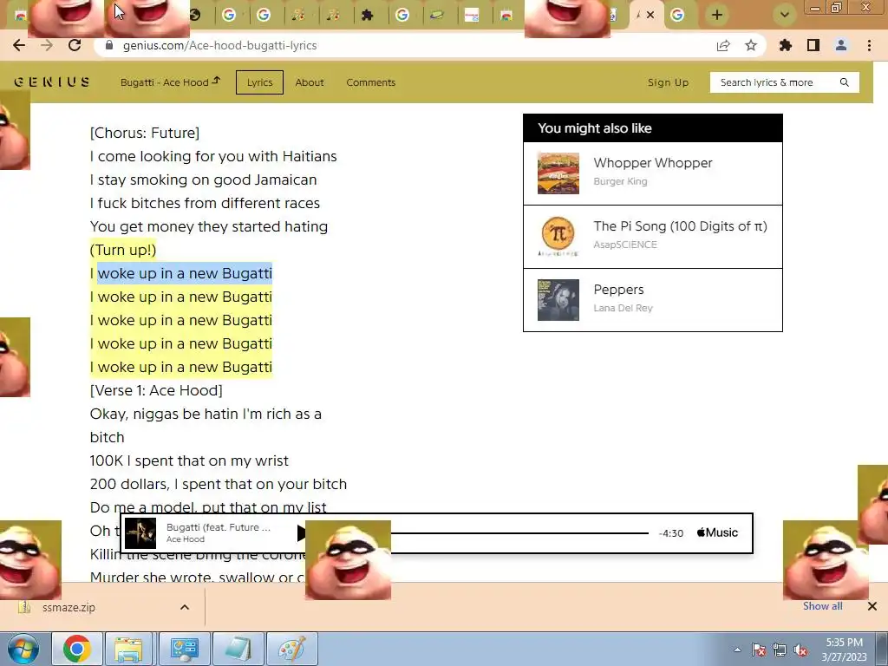The width and height of the screenshot is (888, 666).
Task: Click the Chrome taskbar icon
Action: tap(77, 649)
